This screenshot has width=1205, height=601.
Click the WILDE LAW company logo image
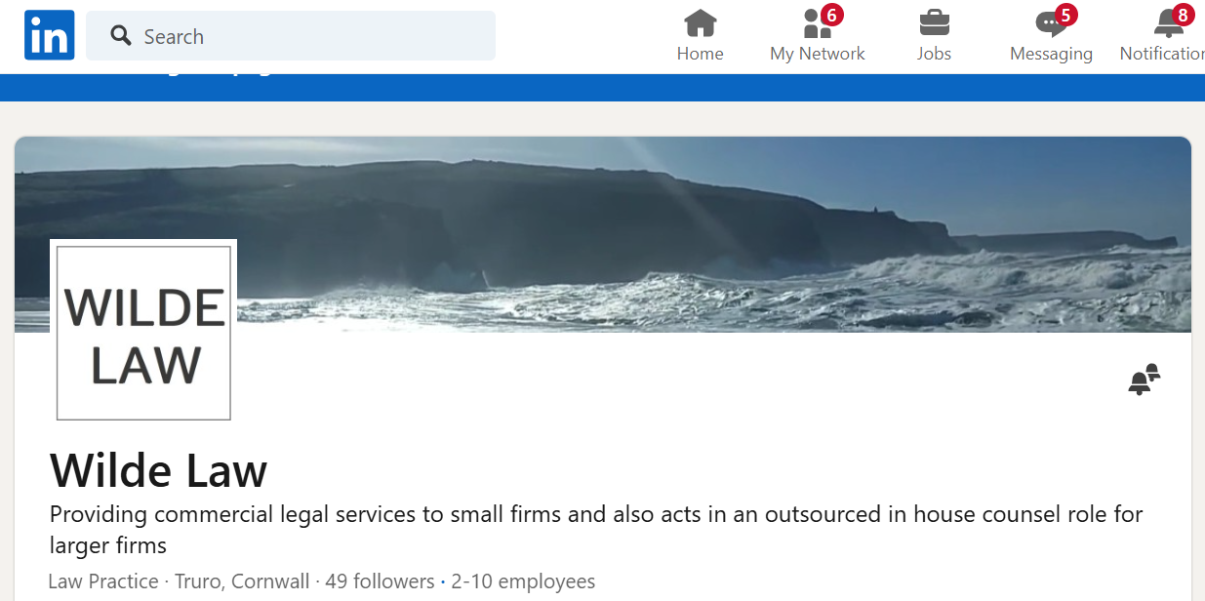(143, 333)
